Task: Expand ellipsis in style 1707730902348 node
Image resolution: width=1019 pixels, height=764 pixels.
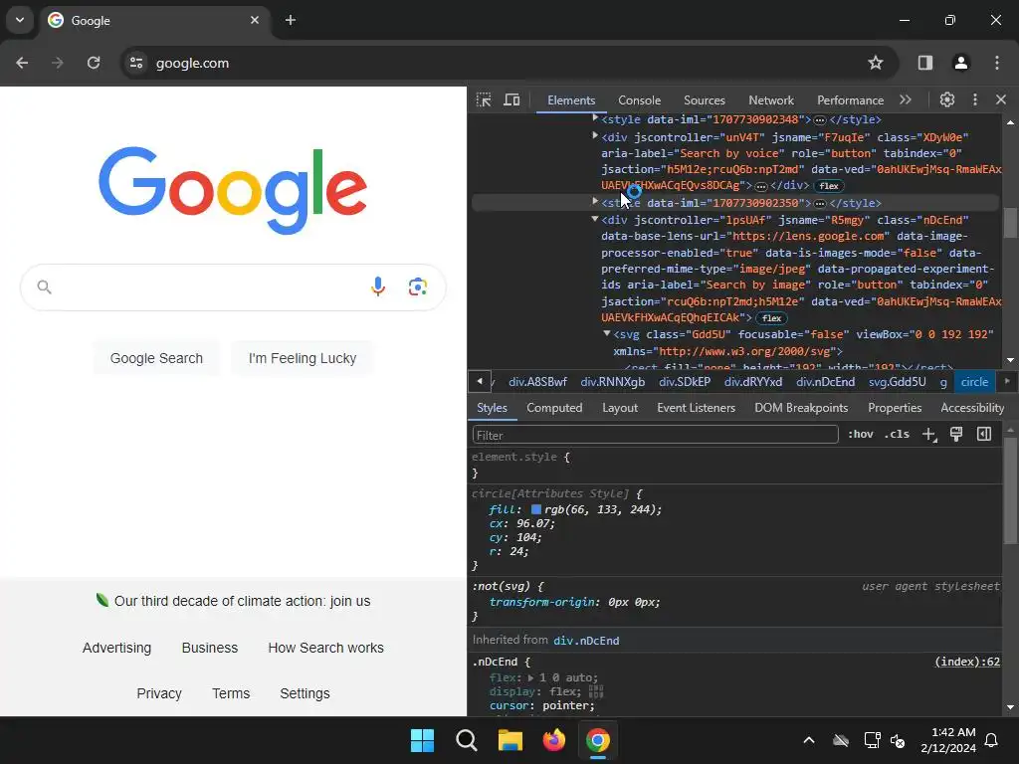Action: pos(820,120)
